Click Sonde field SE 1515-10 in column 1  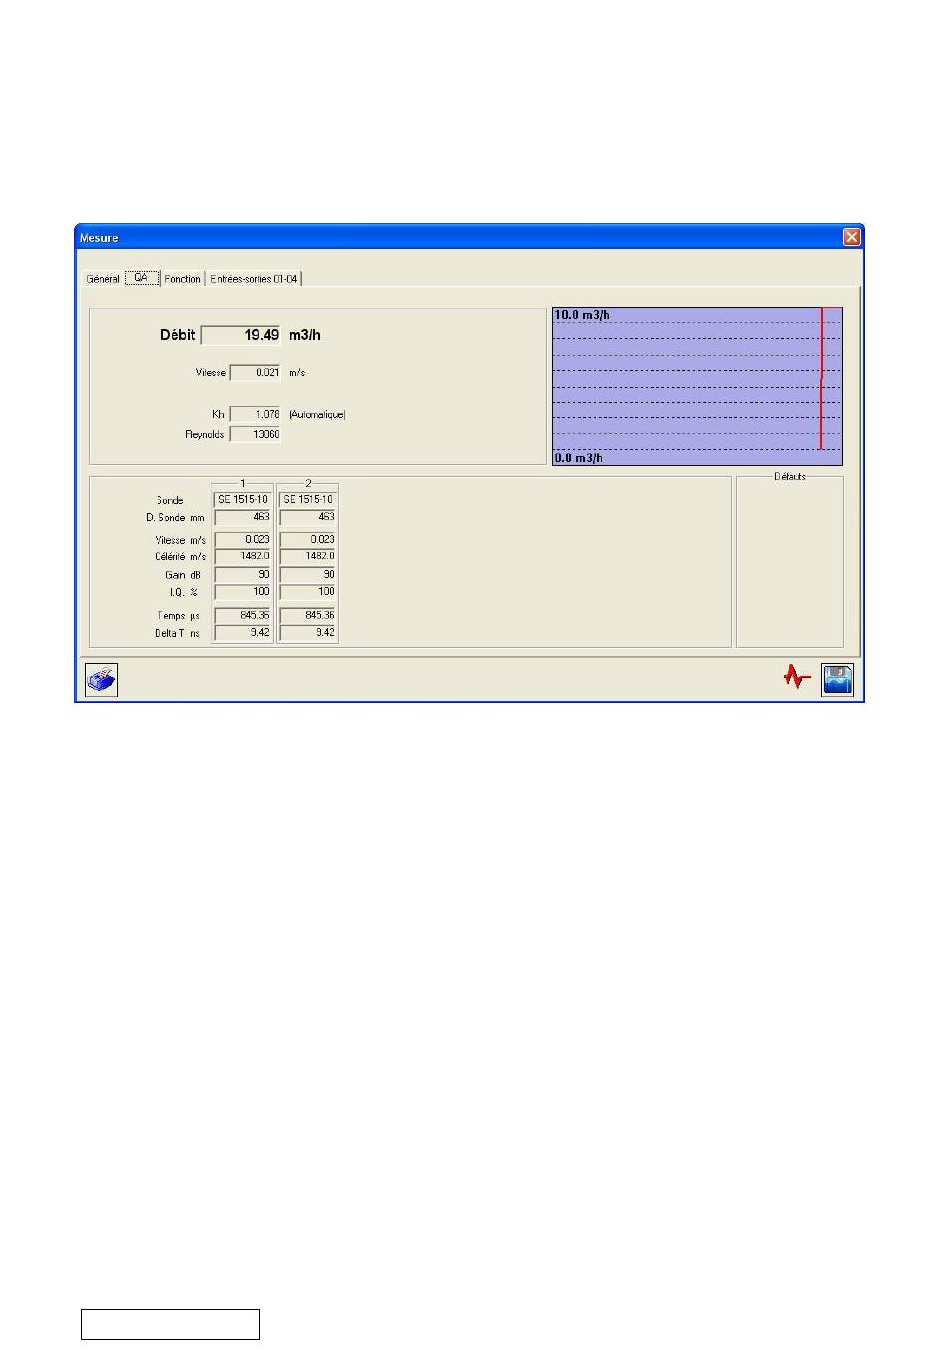243,499
